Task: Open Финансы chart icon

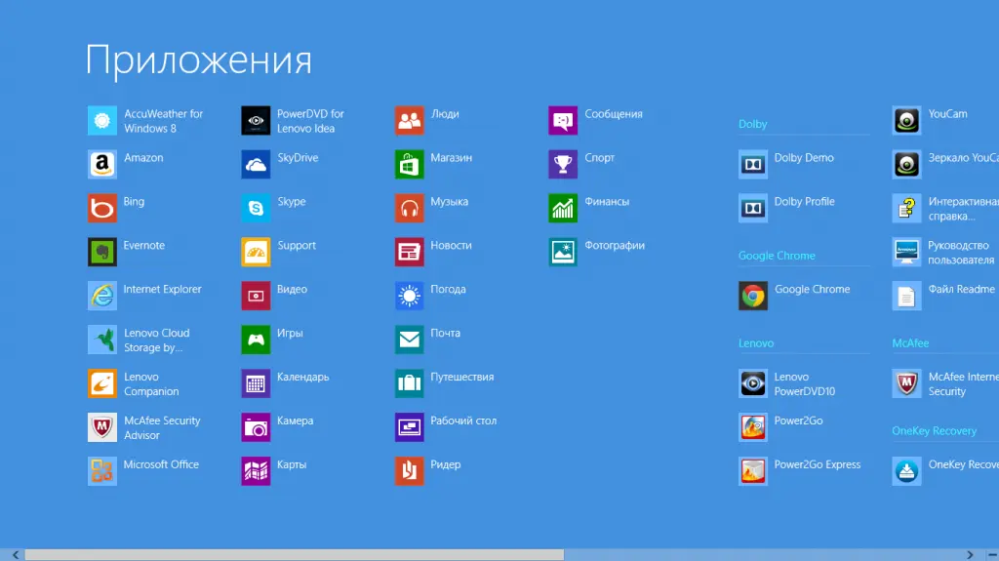Action: tap(563, 209)
